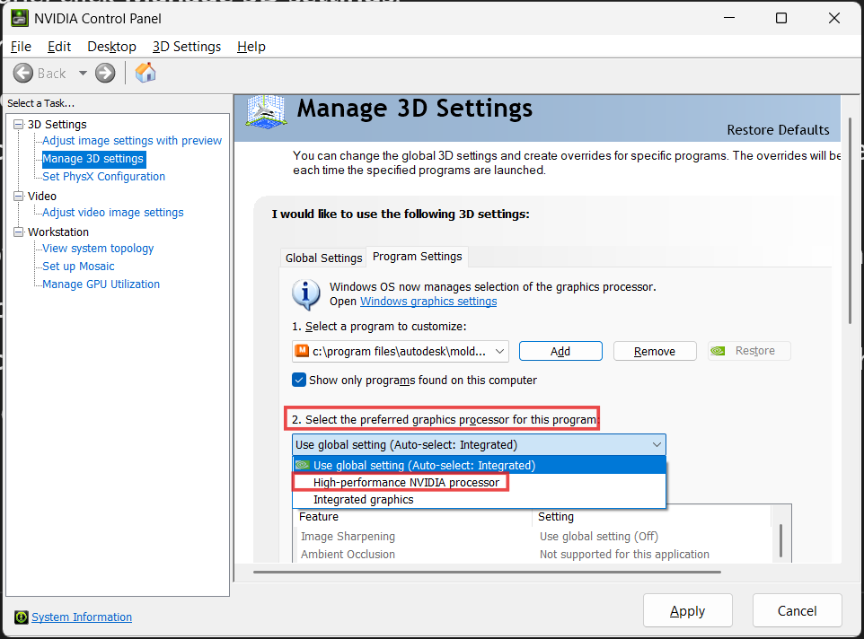
Task: Click the NVIDIA Control Panel title icon
Action: point(19,18)
